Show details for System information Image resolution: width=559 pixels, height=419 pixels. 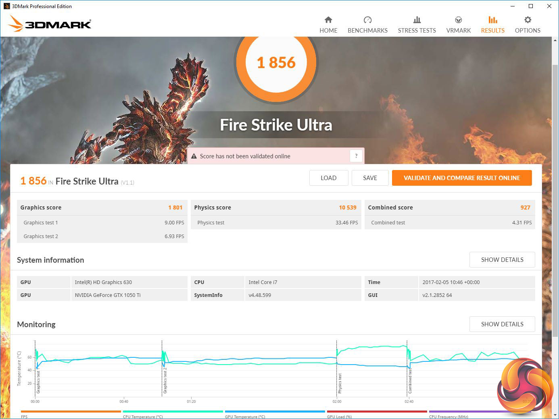(502, 260)
